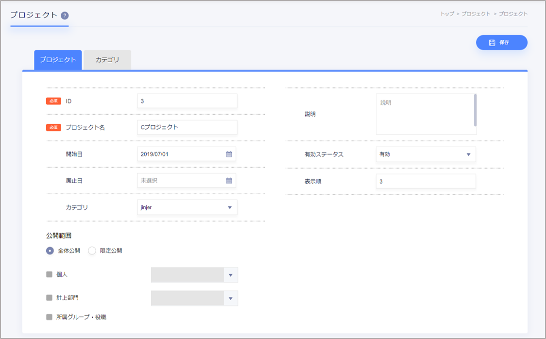Click the help question mark icon
The height and width of the screenshot is (339, 546).
click(65, 16)
